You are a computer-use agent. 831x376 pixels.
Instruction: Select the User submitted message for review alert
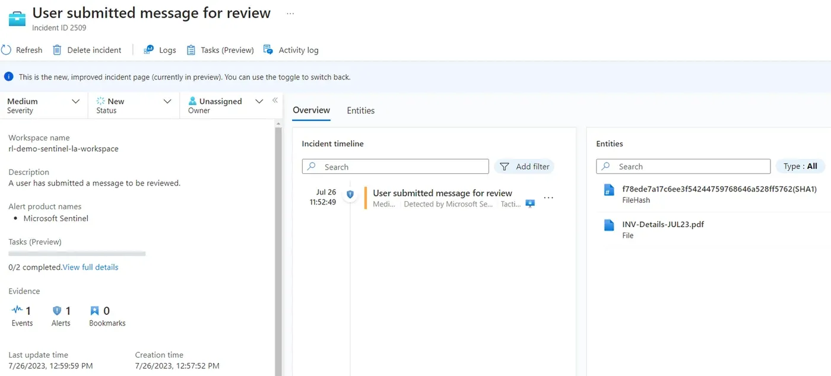[442, 193]
